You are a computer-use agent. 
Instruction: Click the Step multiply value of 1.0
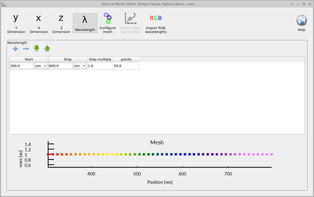(100, 66)
